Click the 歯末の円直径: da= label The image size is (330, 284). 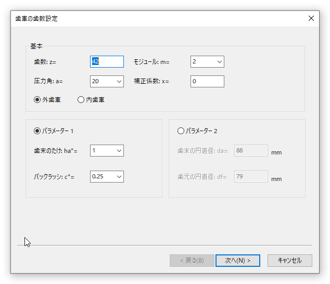click(202, 151)
